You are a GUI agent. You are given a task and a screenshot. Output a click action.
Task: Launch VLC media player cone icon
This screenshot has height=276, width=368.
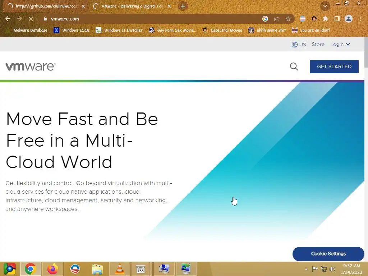119,269
